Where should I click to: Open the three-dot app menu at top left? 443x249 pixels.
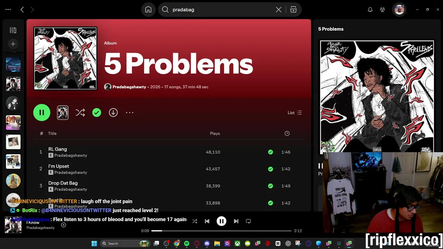point(8,10)
